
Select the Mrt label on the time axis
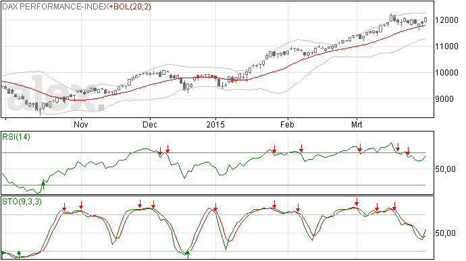pos(357,124)
